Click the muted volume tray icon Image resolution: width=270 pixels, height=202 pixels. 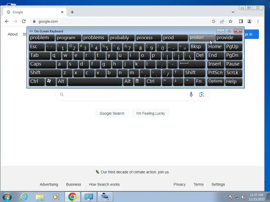pos(243,197)
